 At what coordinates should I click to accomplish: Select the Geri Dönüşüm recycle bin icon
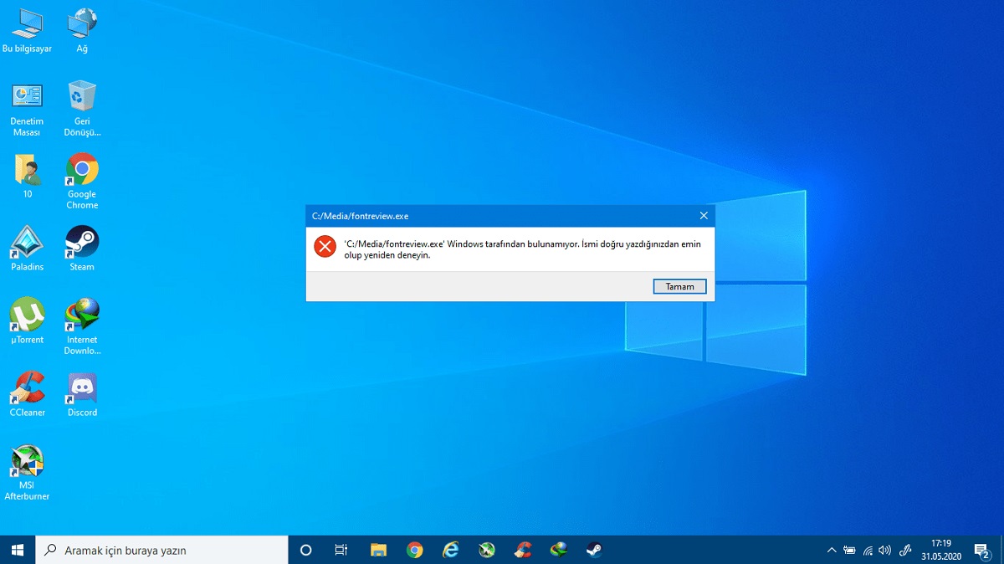pyautogui.click(x=82, y=110)
